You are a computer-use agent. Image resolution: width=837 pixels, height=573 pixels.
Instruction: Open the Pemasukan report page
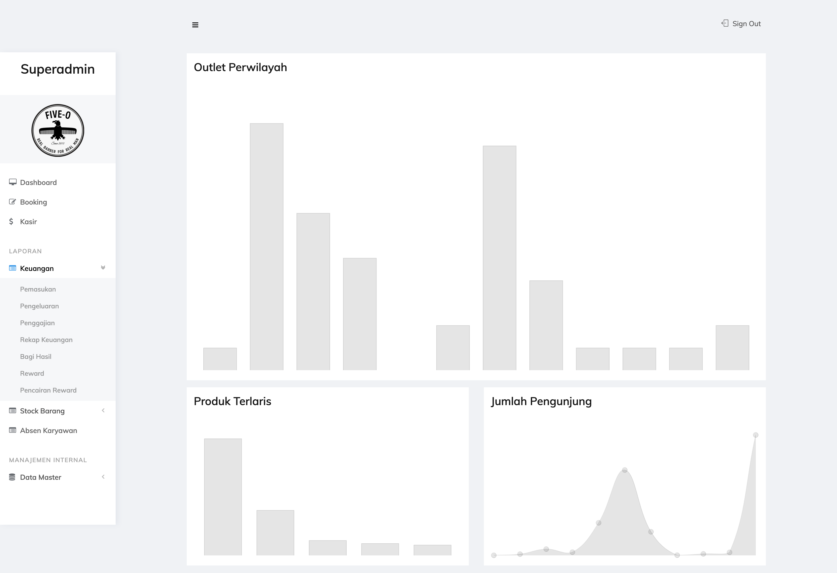pos(38,289)
